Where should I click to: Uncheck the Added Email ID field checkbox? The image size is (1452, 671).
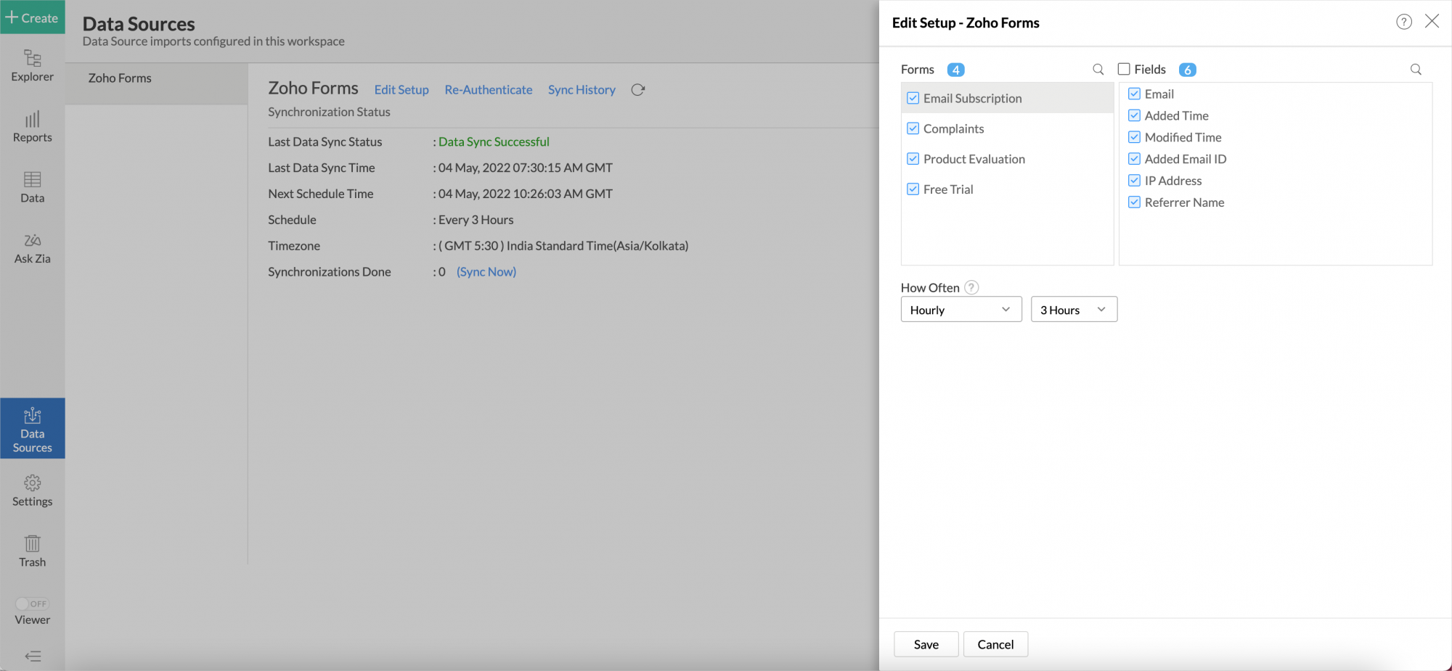pos(1134,159)
